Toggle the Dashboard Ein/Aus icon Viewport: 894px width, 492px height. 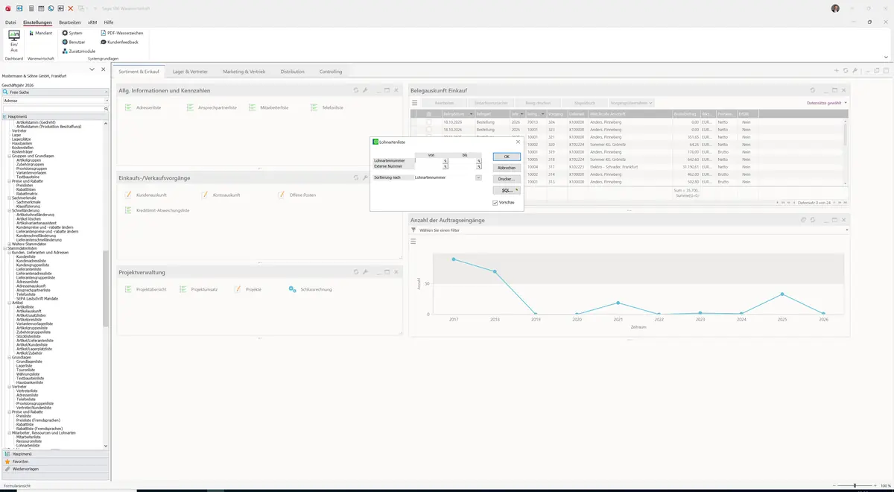click(x=13, y=41)
